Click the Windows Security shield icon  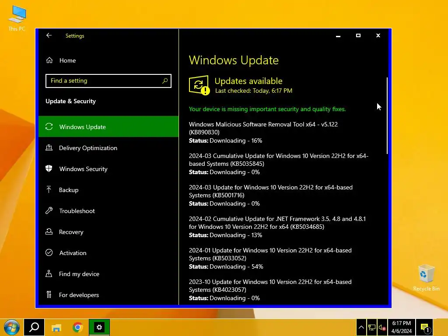(49, 168)
